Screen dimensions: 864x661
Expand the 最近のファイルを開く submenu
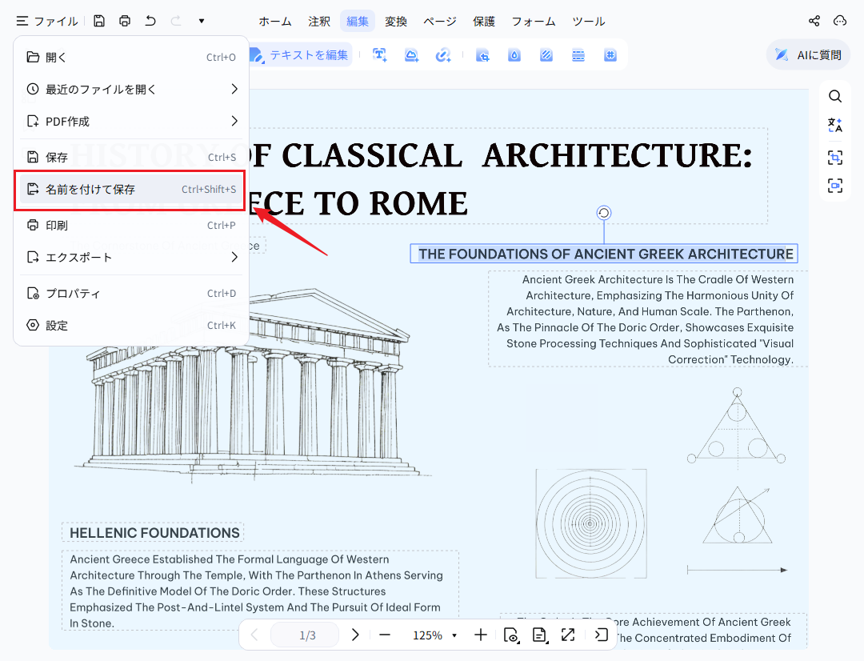(x=131, y=90)
